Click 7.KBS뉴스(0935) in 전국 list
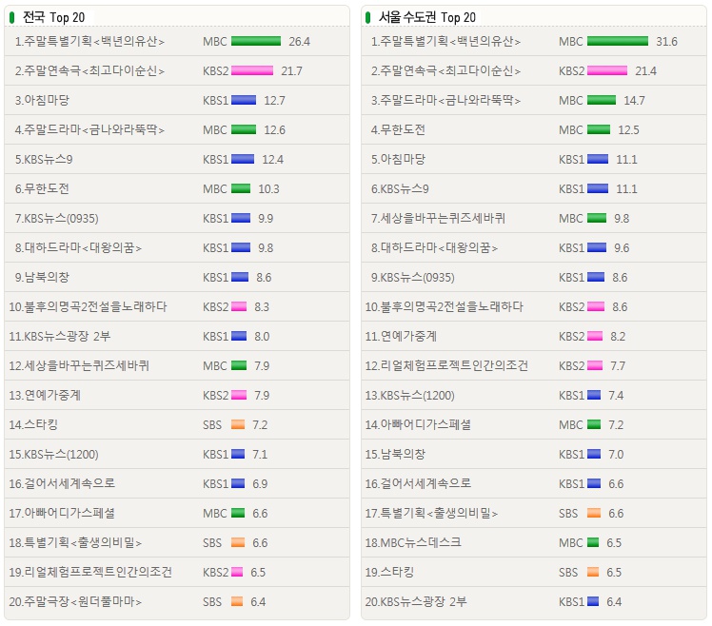The height and width of the screenshot is (626, 712). tap(56, 219)
